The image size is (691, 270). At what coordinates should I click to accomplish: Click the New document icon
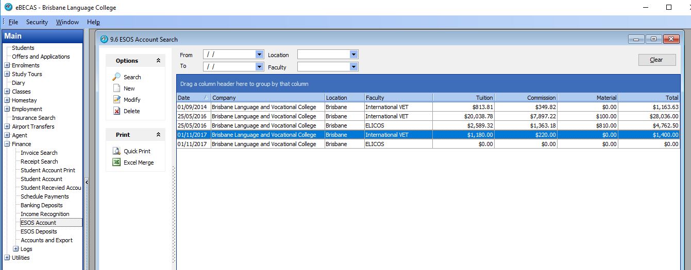(116, 88)
